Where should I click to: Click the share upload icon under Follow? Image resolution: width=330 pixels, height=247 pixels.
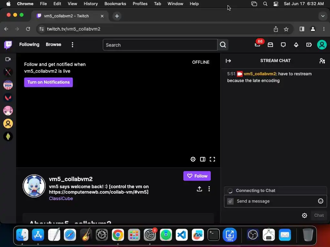click(x=199, y=189)
